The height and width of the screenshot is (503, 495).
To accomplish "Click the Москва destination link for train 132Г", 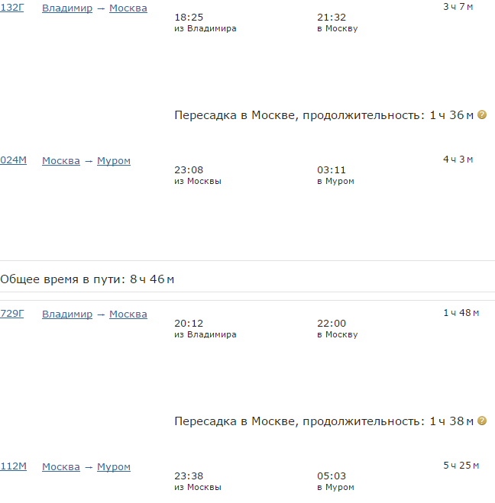I will coord(128,8).
